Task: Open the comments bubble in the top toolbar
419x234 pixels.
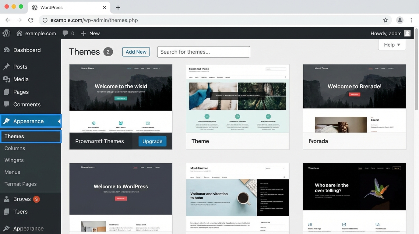Action: coord(65,33)
